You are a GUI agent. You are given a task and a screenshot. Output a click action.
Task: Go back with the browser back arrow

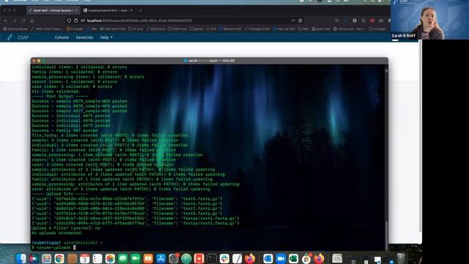pyautogui.click(x=6, y=21)
